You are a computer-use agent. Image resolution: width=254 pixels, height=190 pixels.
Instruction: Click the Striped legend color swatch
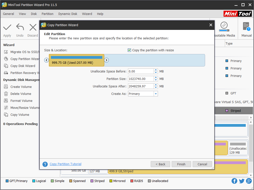coord(92,181)
